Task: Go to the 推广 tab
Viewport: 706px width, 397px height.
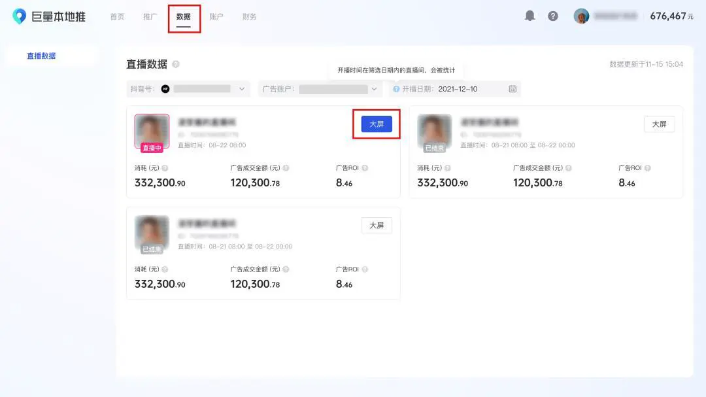Action: (x=150, y=16)
